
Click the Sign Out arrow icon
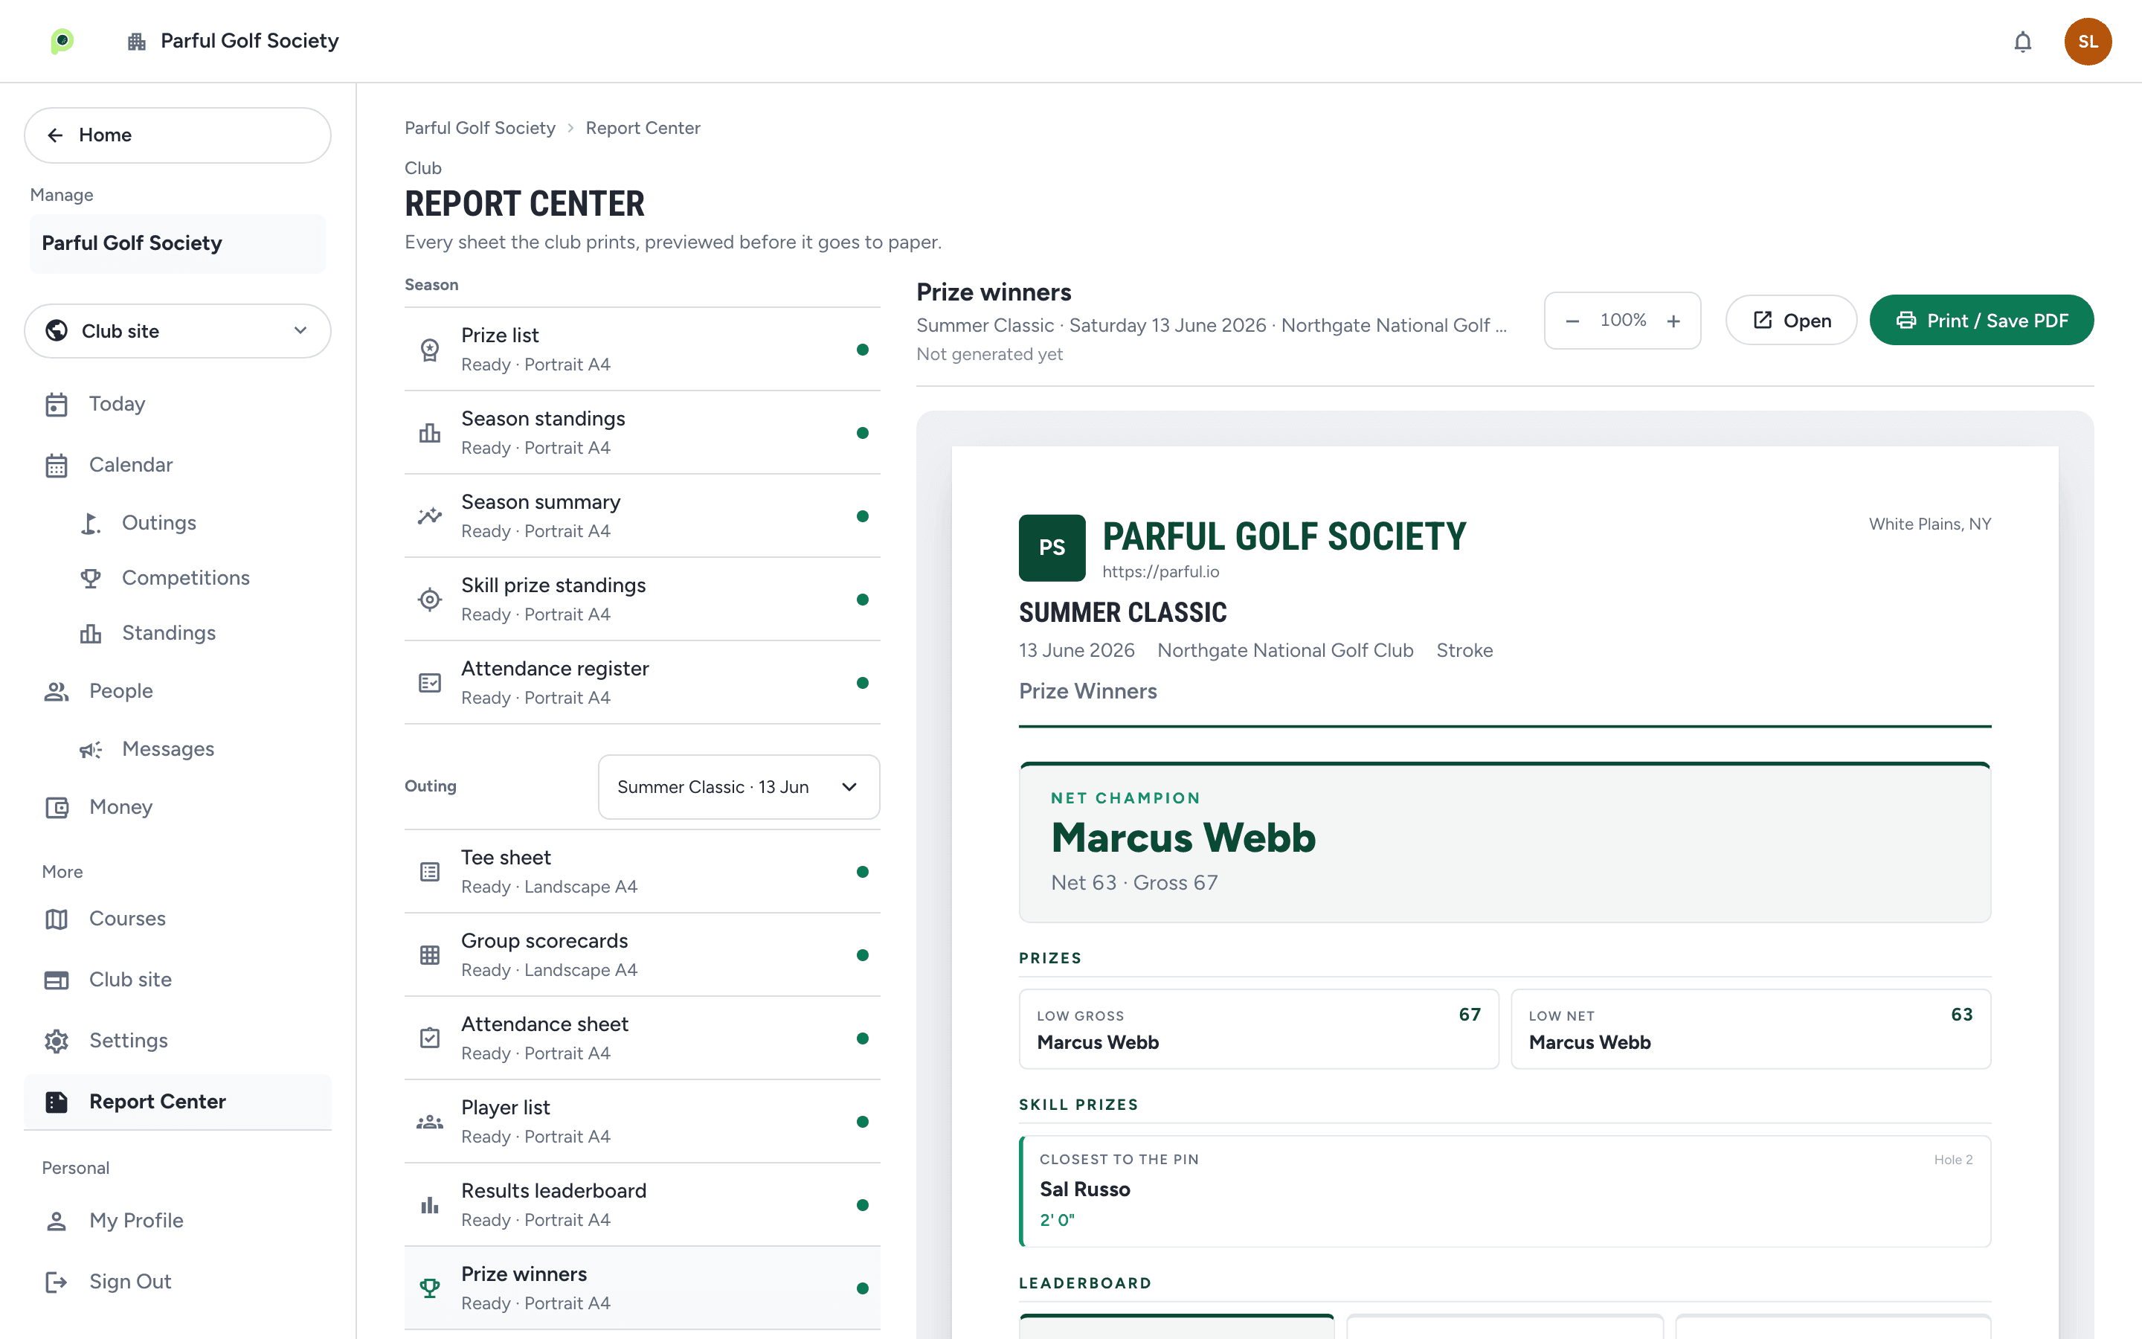[57, 1282]
